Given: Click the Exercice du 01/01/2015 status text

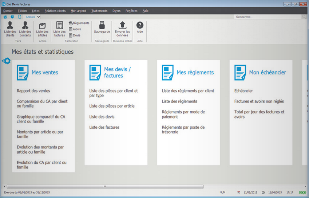Looking at the screenshot, I should 27,192.
